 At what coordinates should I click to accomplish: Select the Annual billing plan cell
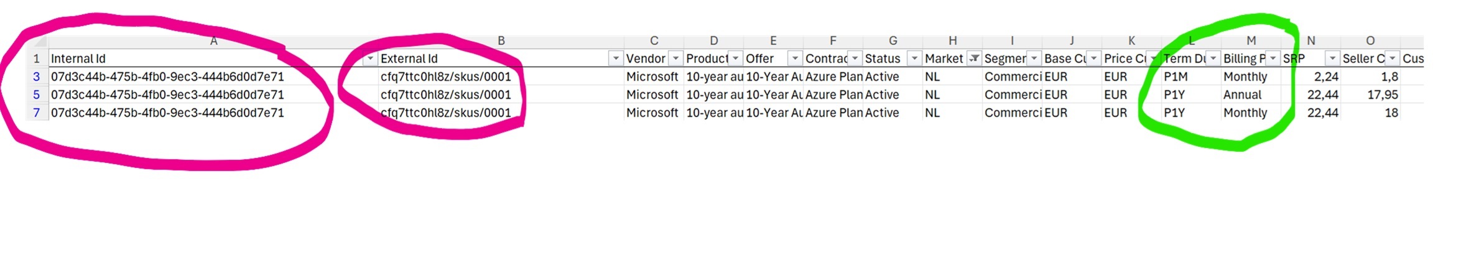pos(1251,95)
